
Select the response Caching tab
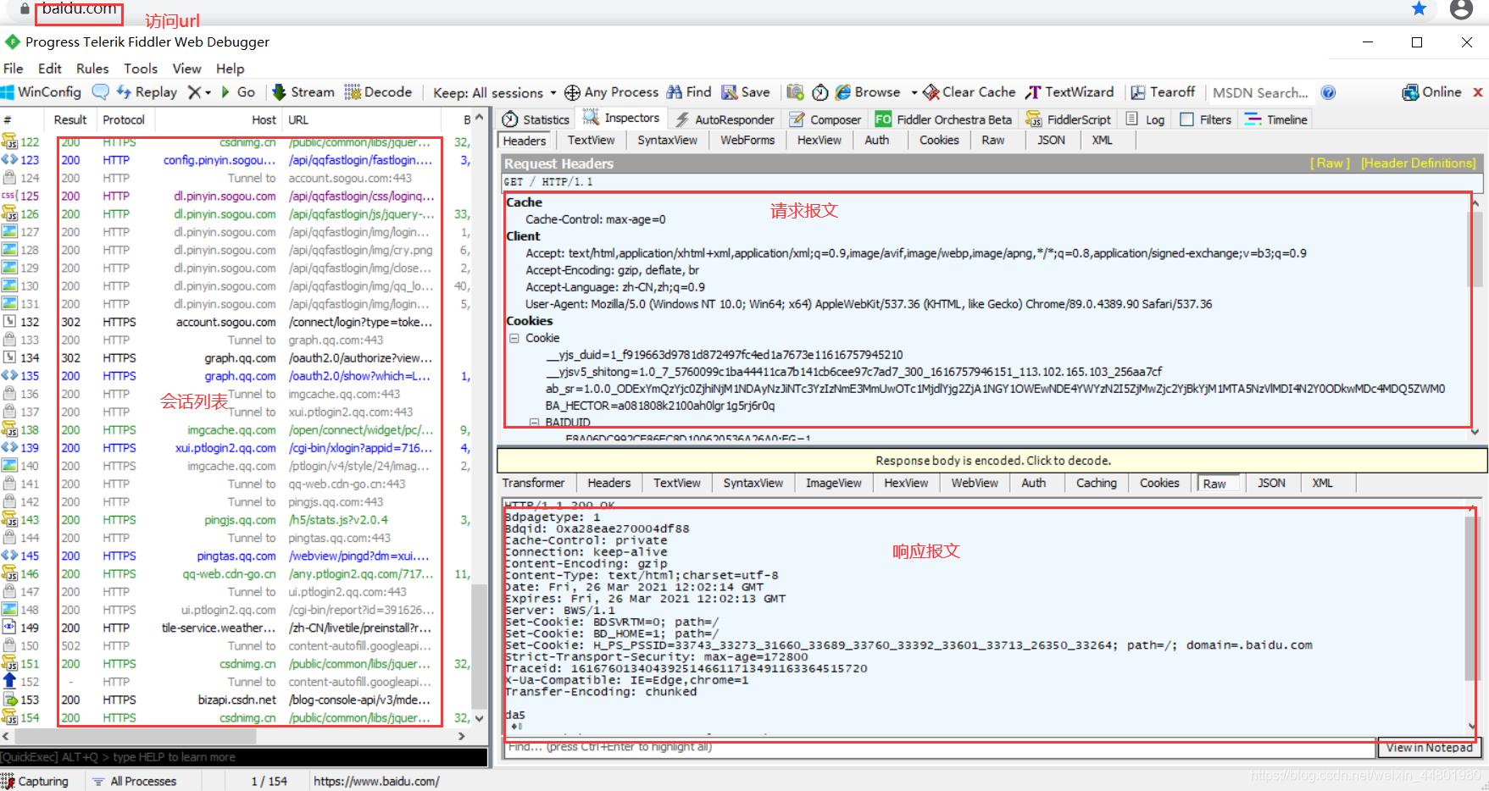point(1096,483)
